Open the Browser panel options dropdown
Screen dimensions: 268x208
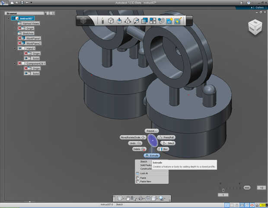[x=45, y=13]
